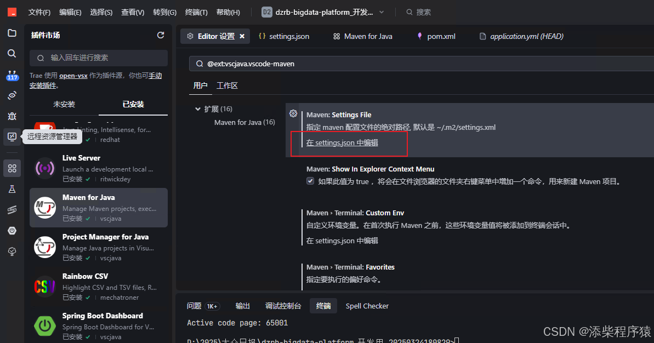This screenshot has width=654, height=343.
Task: Open the Spell Checker panel tab
Action: 367,306
